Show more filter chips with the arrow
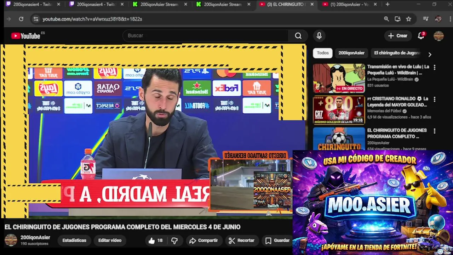This screenshot has height=255, width=453. click(x=430, y=55)
